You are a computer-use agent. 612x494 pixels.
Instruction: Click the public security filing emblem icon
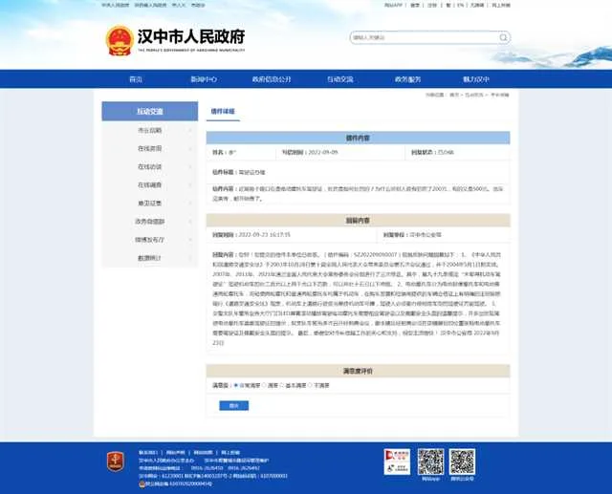[142, 483]
